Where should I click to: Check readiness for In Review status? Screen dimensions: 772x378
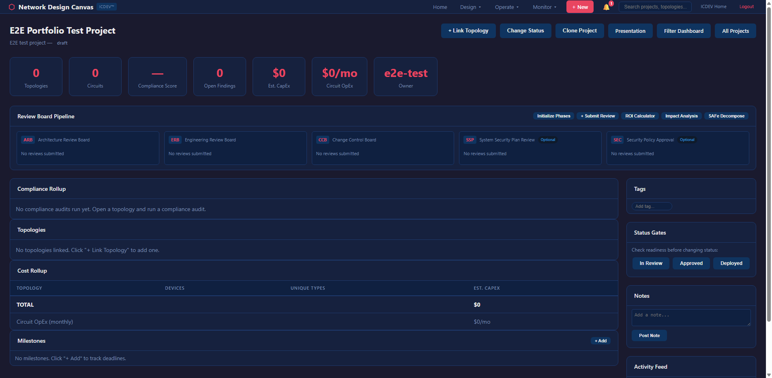click(x=651, y=263)
